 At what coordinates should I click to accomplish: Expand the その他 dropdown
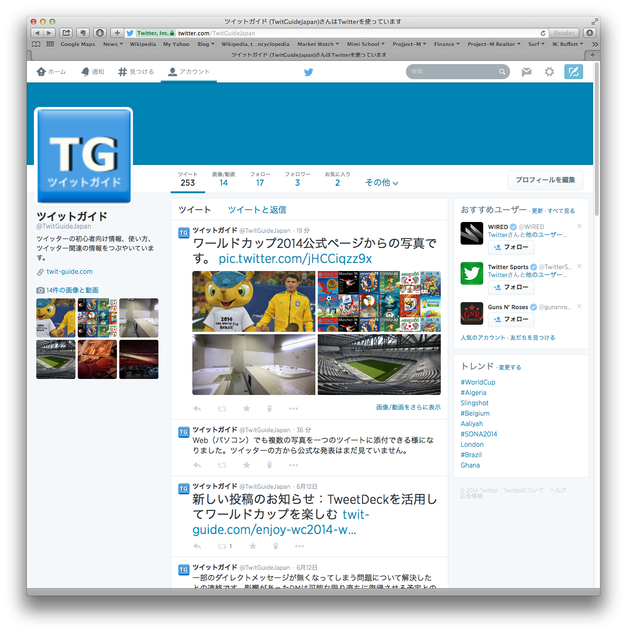click(382, 182)
